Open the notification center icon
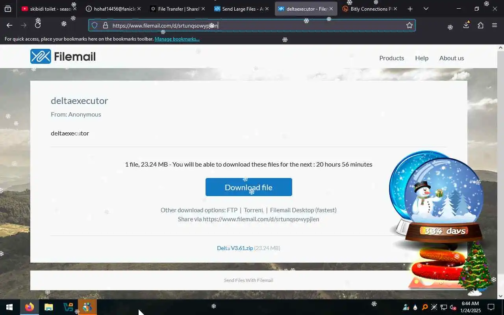 pyautogui.click(x=491, y=307)
